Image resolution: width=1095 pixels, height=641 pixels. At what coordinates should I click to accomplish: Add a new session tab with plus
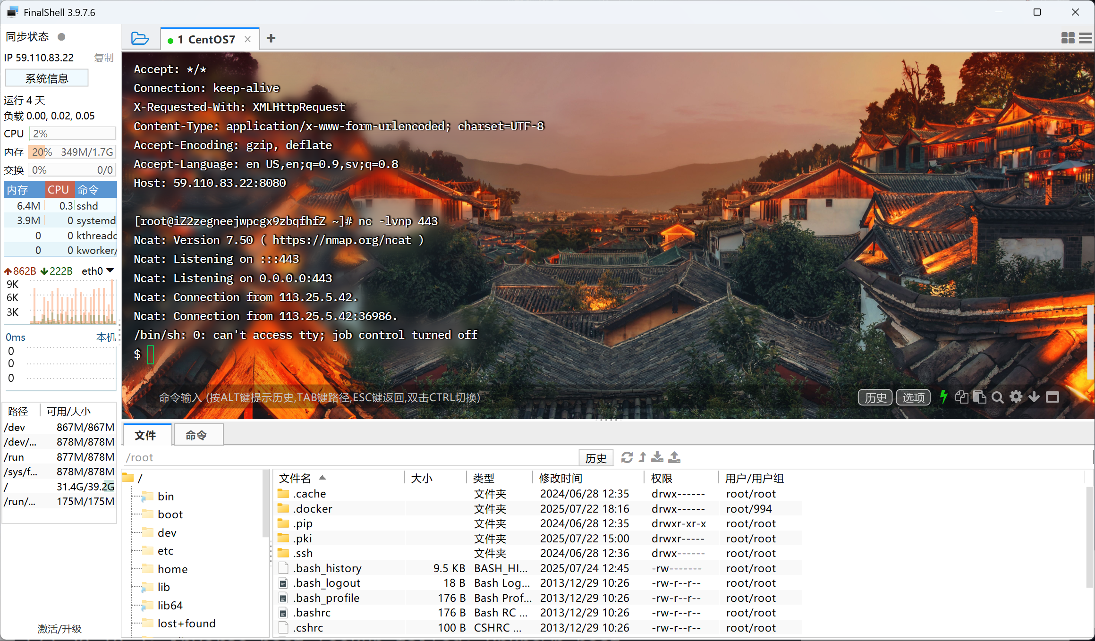[x=271, y=39]
